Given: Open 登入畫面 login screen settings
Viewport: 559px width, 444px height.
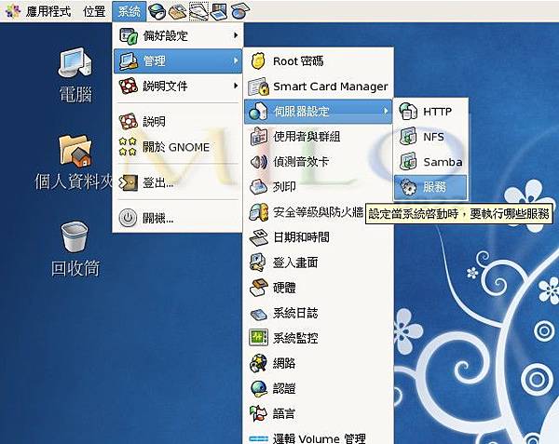Looking at the screenshot, I should pyautogui.click(x=319, y=262).
